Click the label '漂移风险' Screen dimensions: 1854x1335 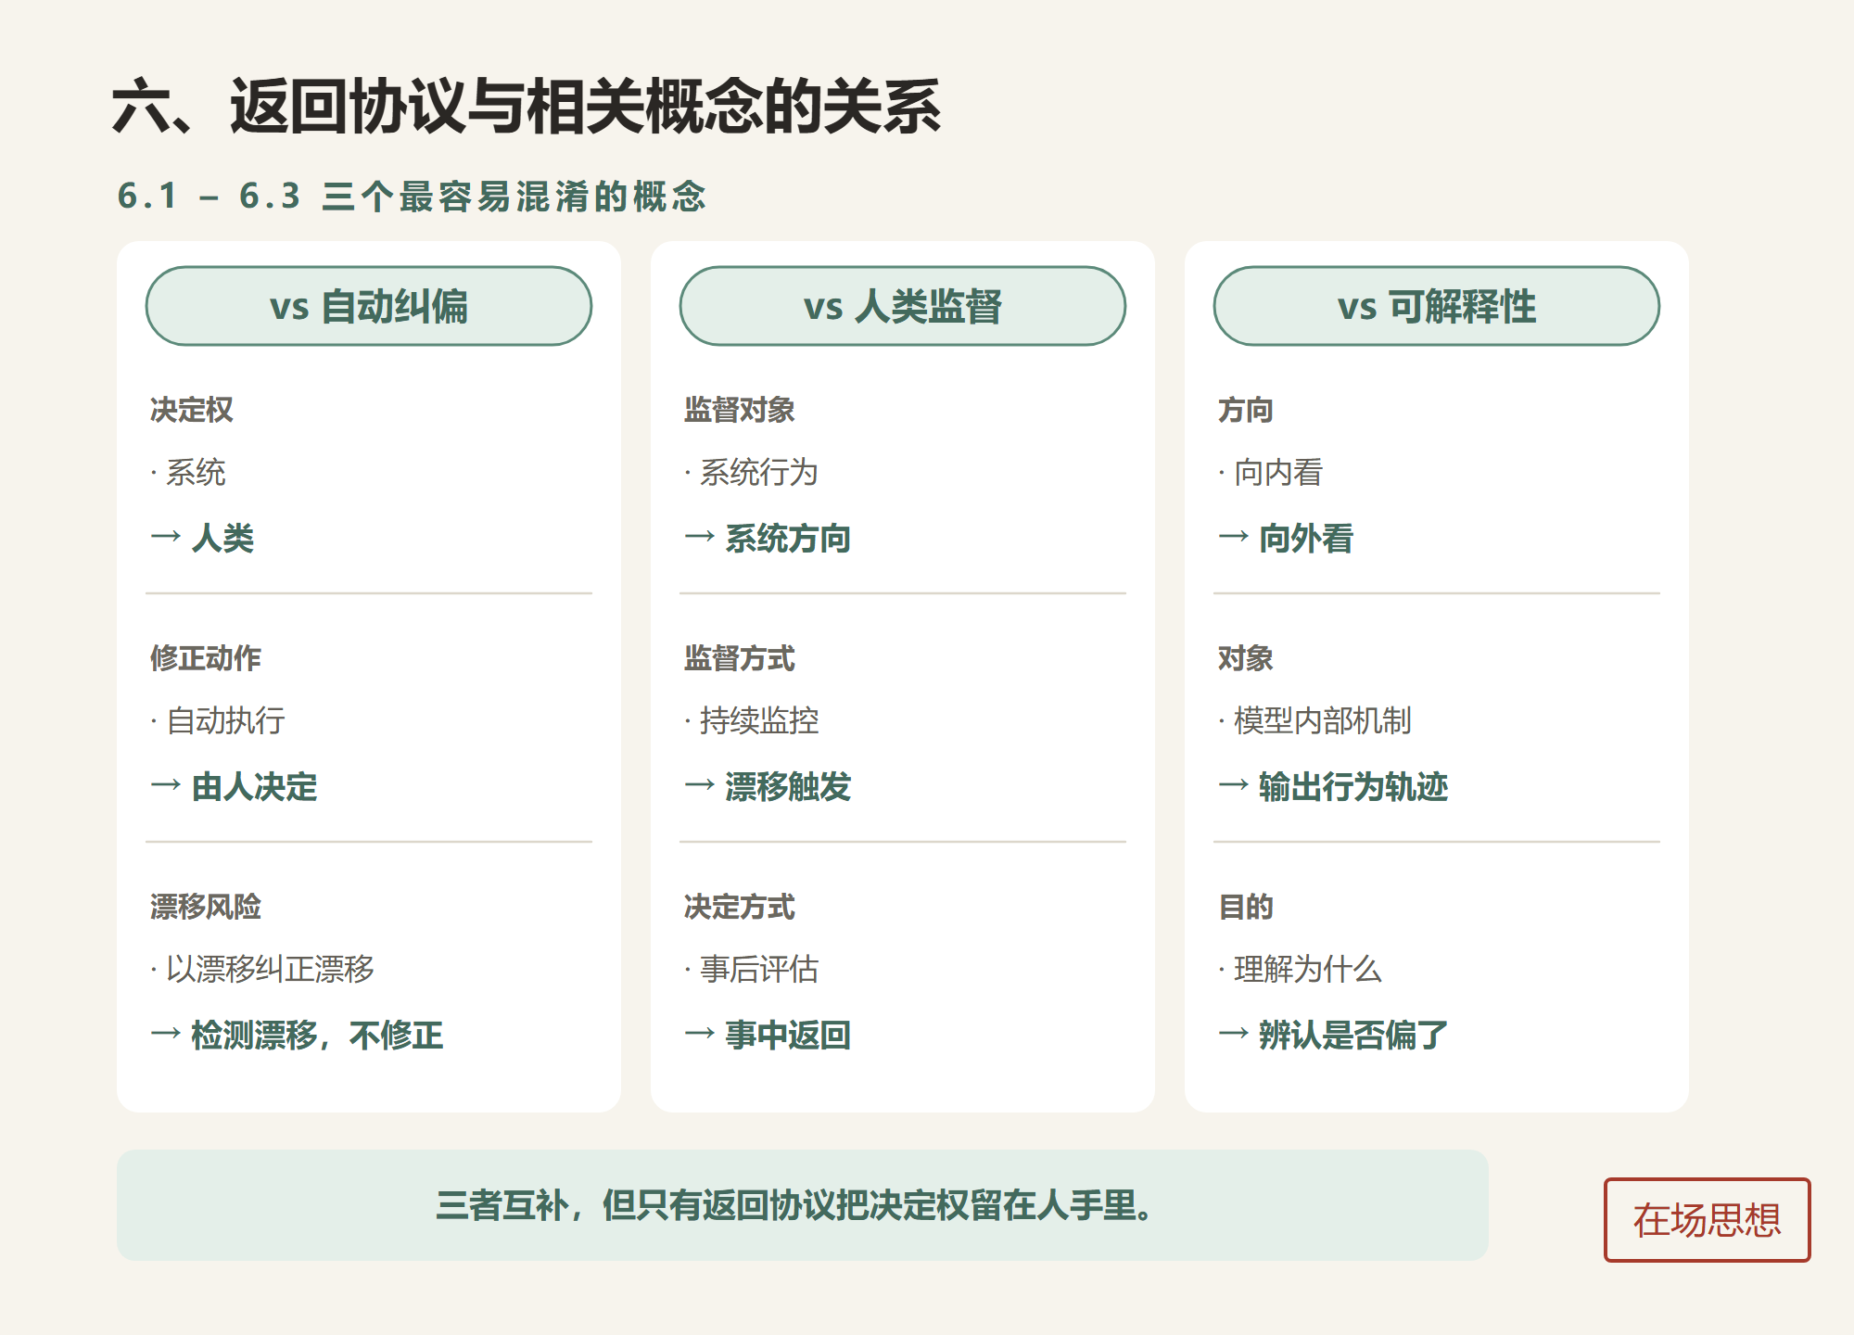[x=206, y=907]
